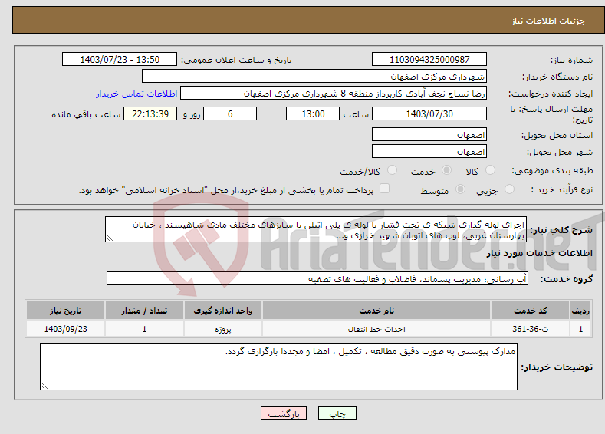Click the چاپ print button
The width and height of the screenshot is (605, 434).
click(337, 413)
